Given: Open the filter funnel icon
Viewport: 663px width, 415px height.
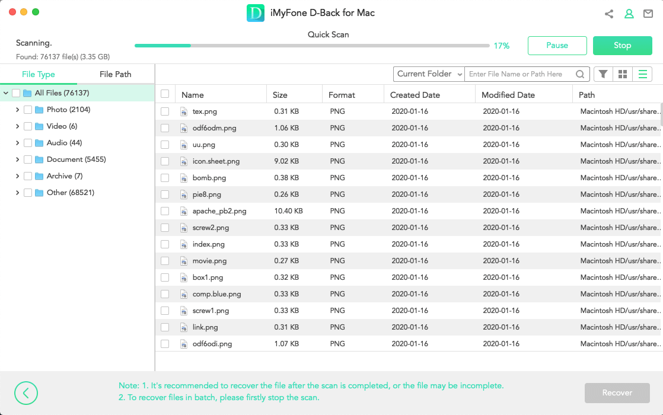Looking at the screenshot, I should point(603,74).
